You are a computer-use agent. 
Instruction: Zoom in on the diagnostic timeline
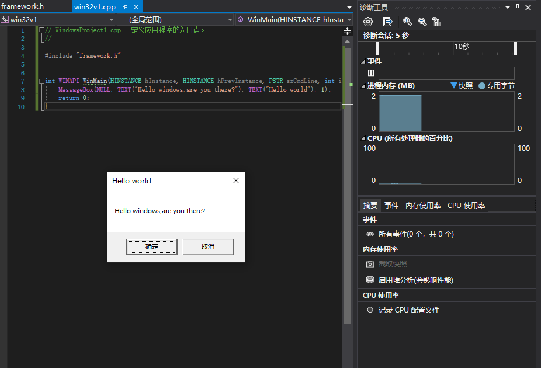pyautogui.click(x=407, y=22)
